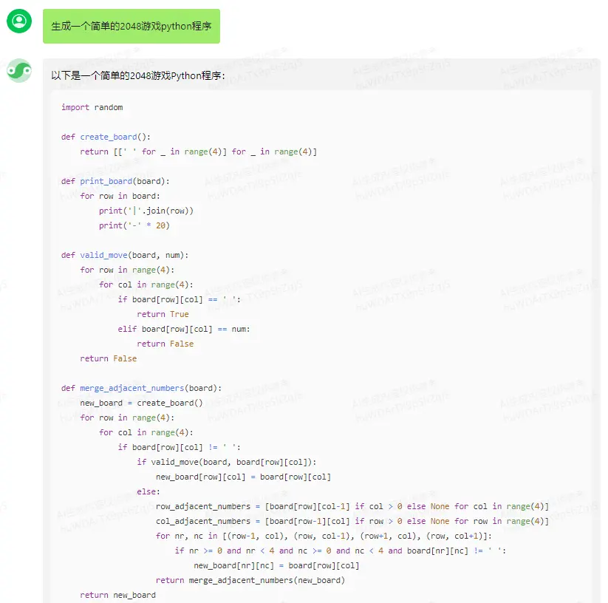Click the line 'new_board = create_board()'
This screenshot has width=608, height=603.
click(142, 403)
